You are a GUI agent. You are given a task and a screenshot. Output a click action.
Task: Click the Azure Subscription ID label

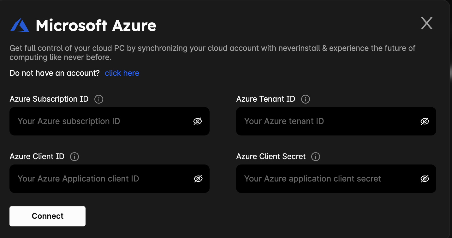coord(49,99)
